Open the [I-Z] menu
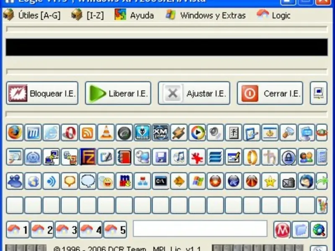Viewport: 335px width, 251px height. [x=88, y=15]
